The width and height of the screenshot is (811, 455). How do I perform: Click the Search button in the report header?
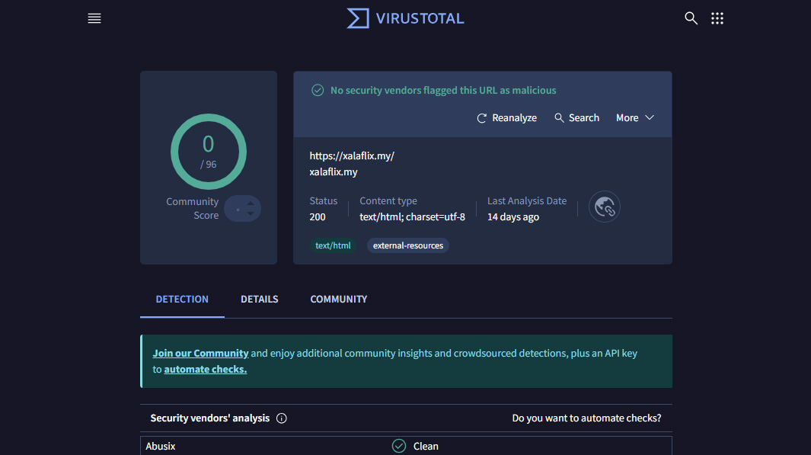(576, 118)
